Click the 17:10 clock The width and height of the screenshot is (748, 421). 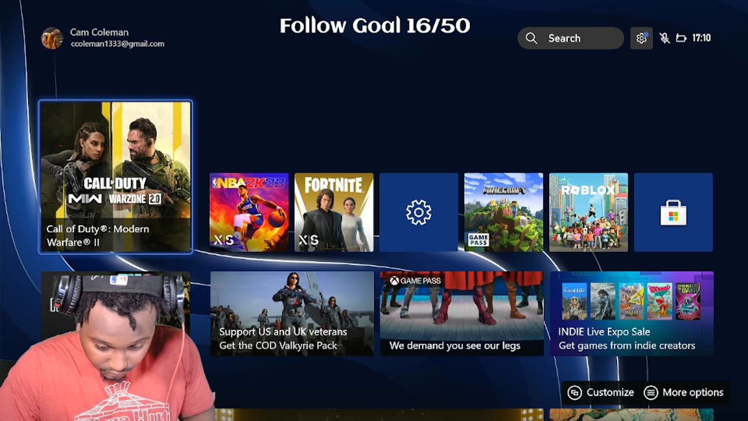701,38
